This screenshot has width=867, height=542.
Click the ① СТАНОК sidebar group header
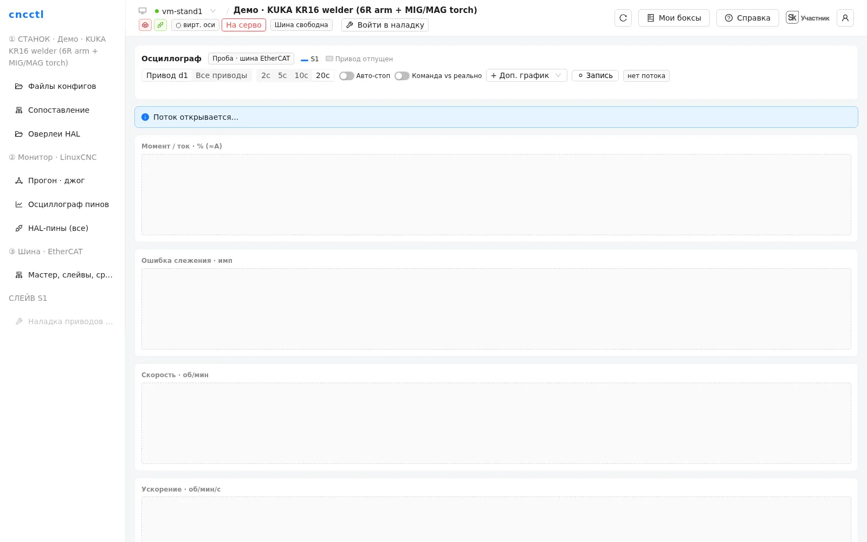(x=57, y=51)
